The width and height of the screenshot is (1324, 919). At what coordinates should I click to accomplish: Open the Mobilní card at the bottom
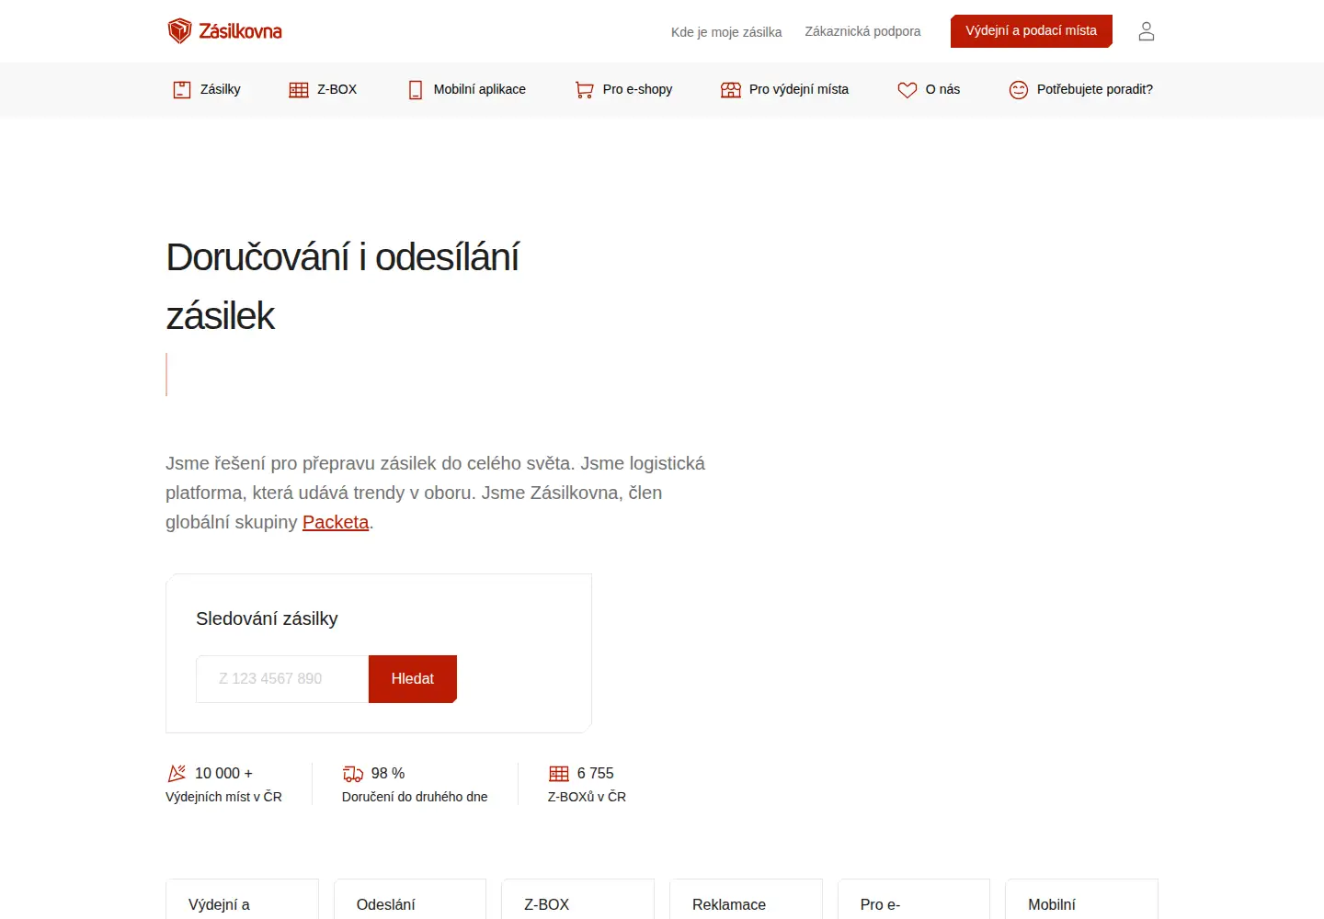pyautogui.click(x=1081, y=900)
